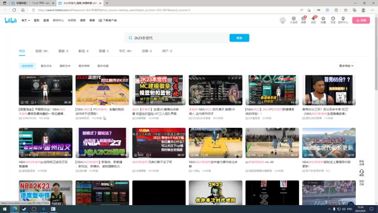Screen dimensions: 378x213
Task: Open 赛事 in the navigation bar
Action: click(92, 20)
